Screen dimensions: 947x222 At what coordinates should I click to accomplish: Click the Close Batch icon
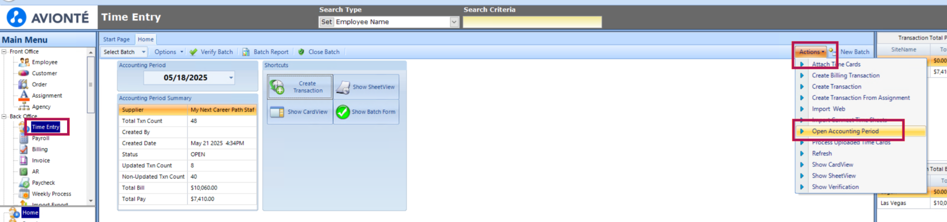point(301,52)
